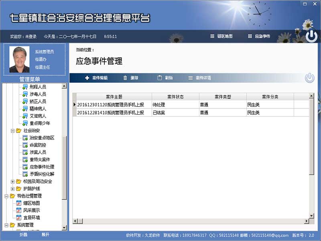This screenshot has width=321, height=241.
Task: Click the 案件编辑 plus icon on toolbar
Action: click(87, 78)
